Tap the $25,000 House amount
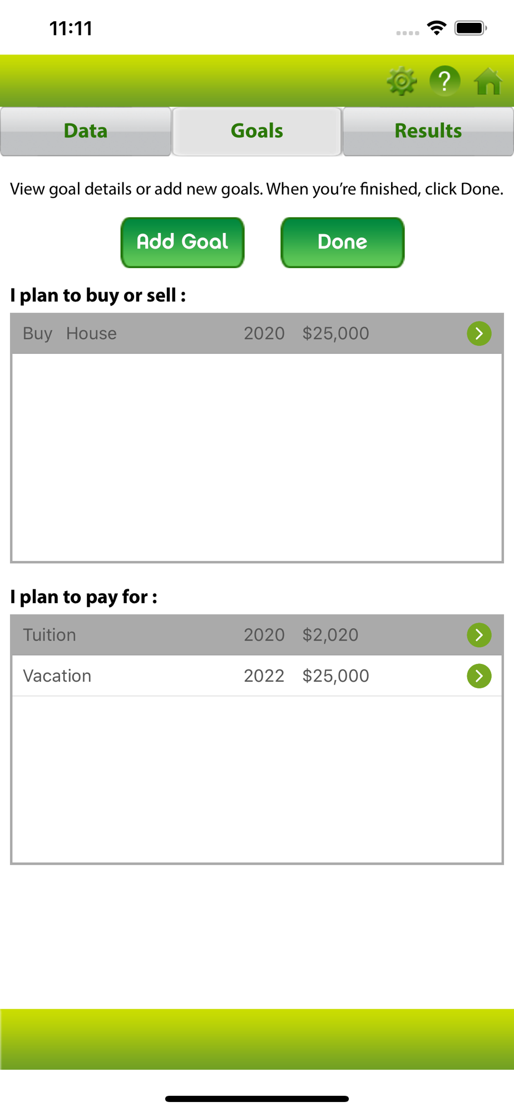This screenshot has height=1112, width=514. pos(335,334)
